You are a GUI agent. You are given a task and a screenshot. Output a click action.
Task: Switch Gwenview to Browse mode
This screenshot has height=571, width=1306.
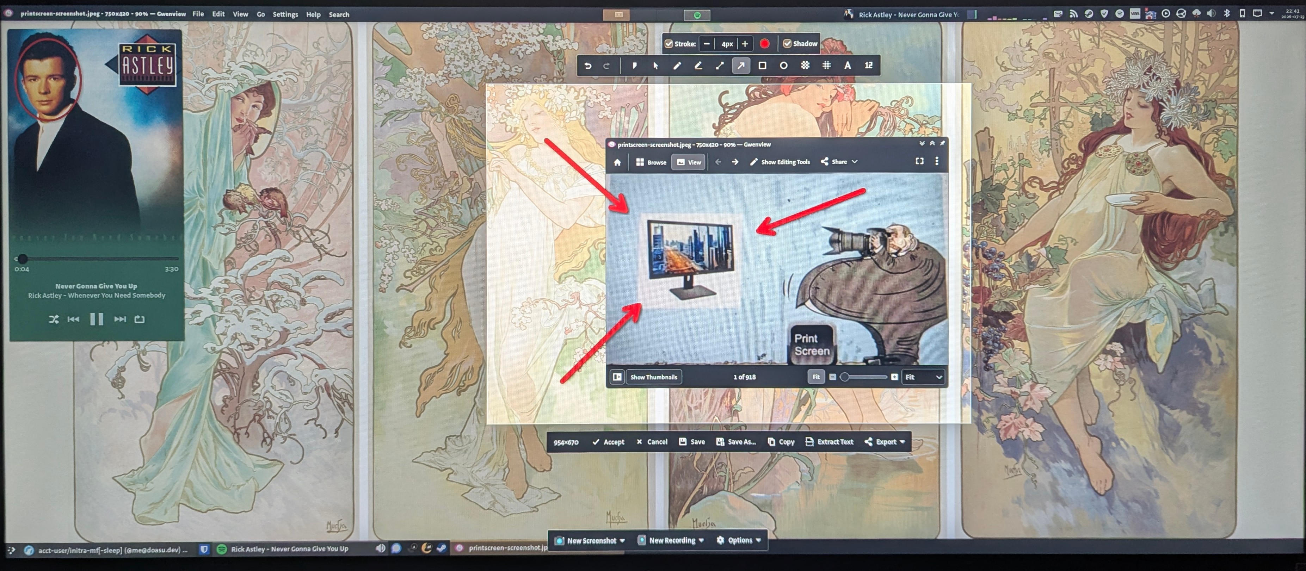(651, 163)
